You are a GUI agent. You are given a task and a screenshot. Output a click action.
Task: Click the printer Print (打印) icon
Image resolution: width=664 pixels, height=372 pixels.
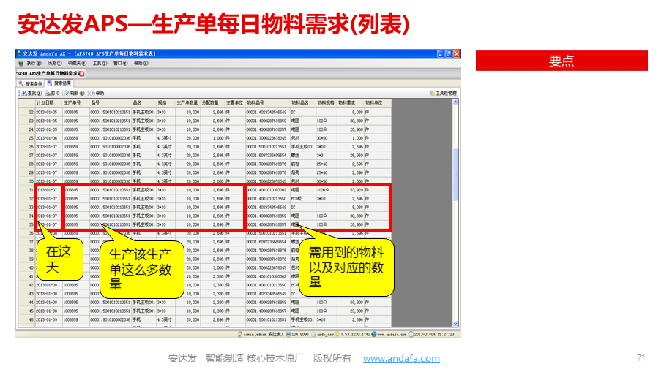48,94
